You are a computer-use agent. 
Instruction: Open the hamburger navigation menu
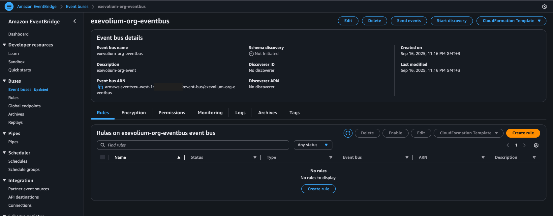tap(9, 6)
